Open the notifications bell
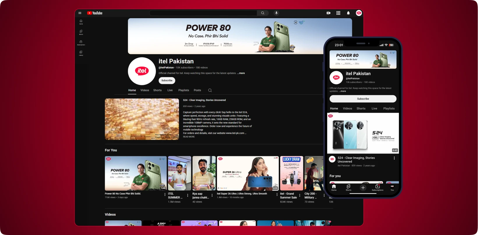 click(x=348, y=13)
